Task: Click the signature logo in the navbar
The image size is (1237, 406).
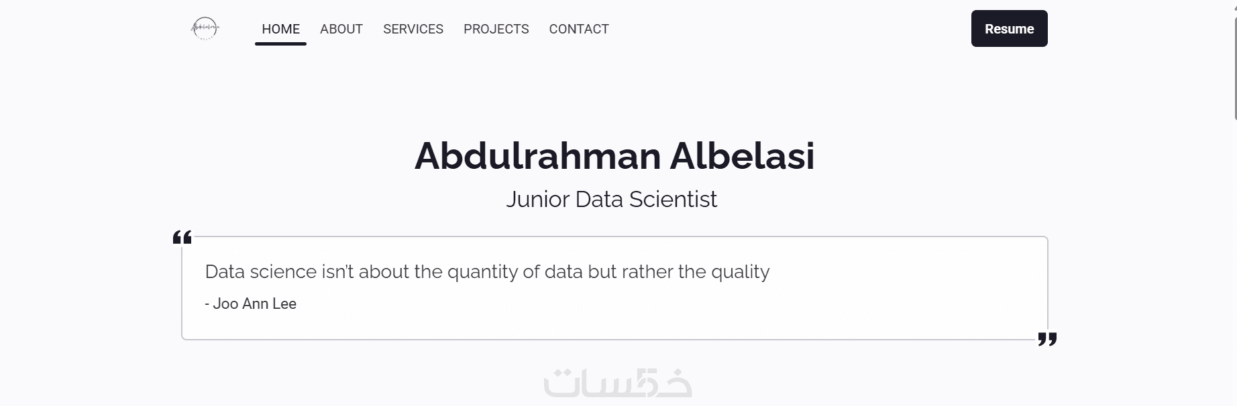Action: point(205,29)
